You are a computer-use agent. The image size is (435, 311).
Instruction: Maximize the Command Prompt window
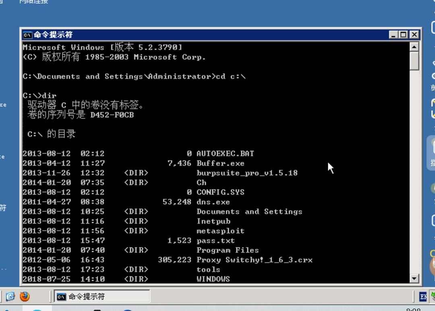click(403, 35)
